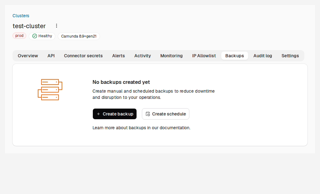The image size is (320, 194).
Task: Click the calendar clock icon in Create schedule
Action: 148,114
